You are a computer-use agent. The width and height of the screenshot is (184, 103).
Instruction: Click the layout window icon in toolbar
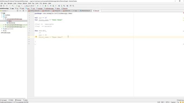(71, 6)
